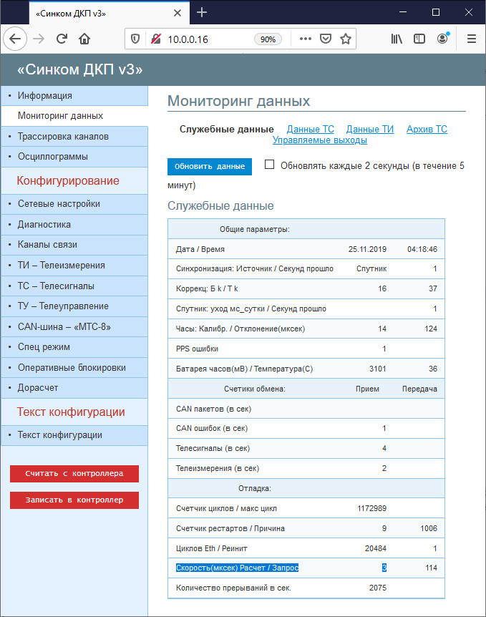Open the Firefox account icon
This screenshot has width=486, height=617.
[442, 39]
